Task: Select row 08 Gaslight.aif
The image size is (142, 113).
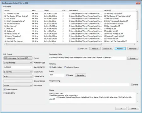Action: click(x=70, y=31)
